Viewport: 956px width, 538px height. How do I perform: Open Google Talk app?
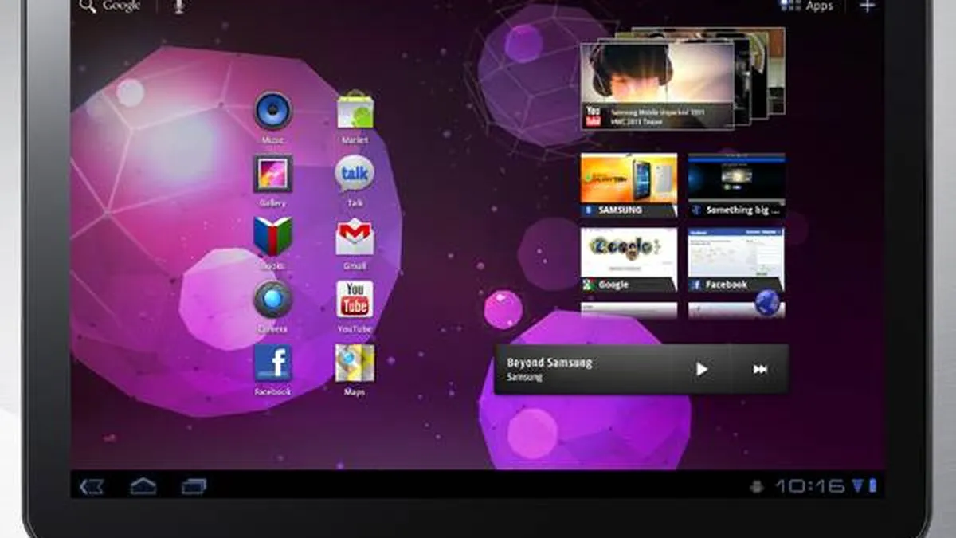pyautogui.click(x=355, y=174)
